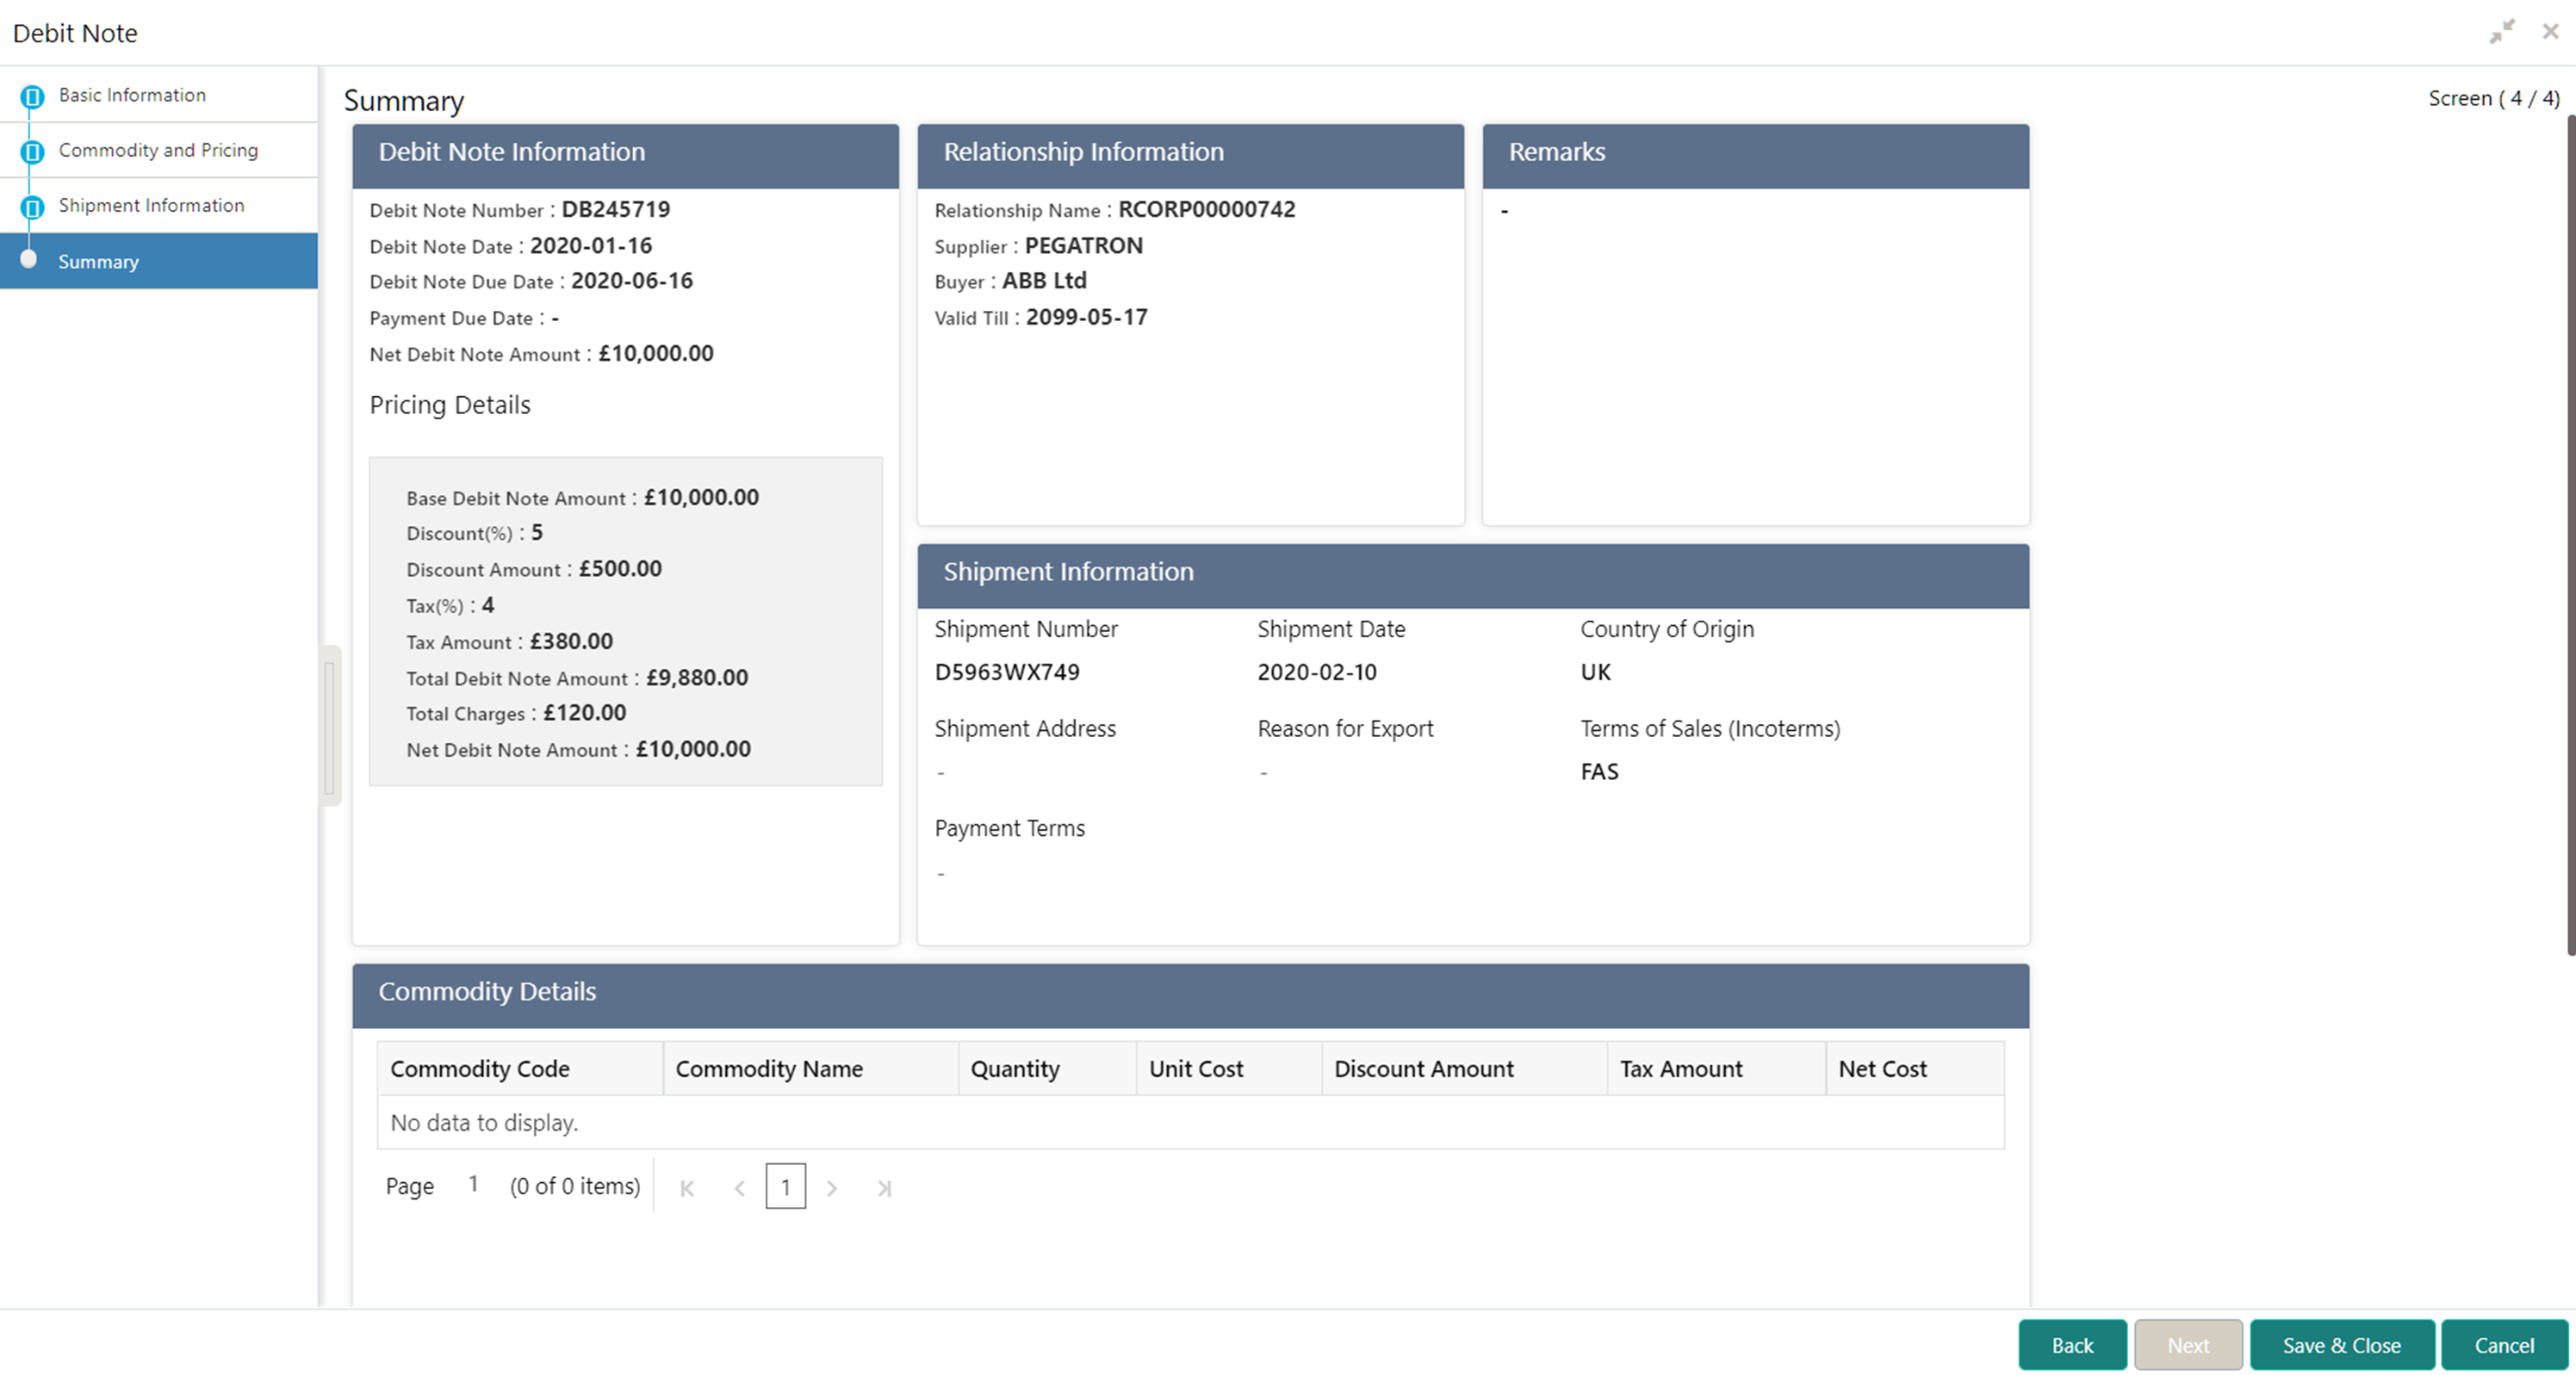Open the Shipment Information step
This screenshot has height=1375, width=2576.
click(151, 205)
